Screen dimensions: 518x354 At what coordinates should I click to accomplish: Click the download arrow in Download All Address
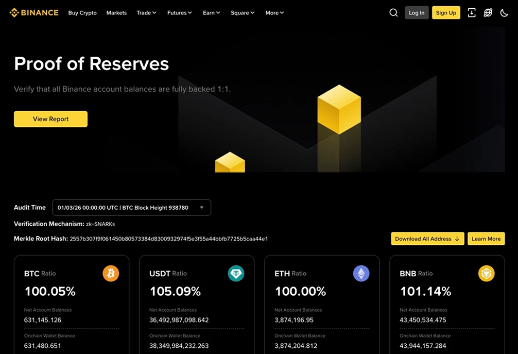coord(457,239)
